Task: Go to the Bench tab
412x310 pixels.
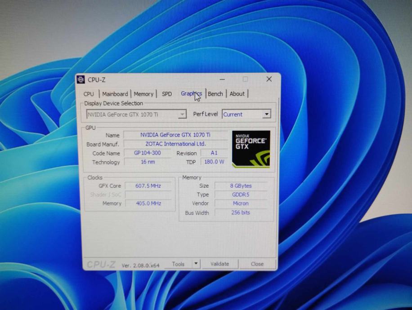Action: [215, 94]
